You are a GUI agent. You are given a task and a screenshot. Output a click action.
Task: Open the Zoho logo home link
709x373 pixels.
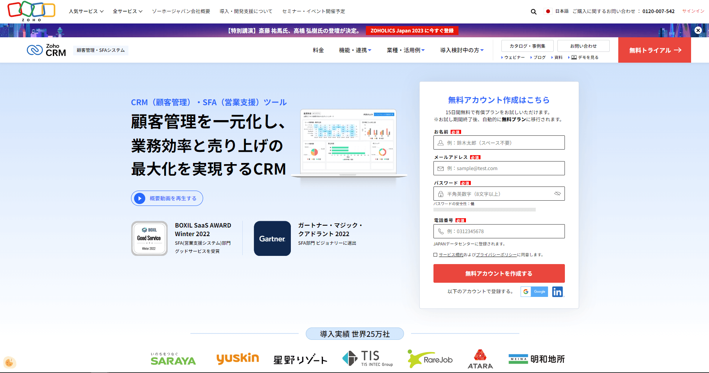tap(31, 11)
